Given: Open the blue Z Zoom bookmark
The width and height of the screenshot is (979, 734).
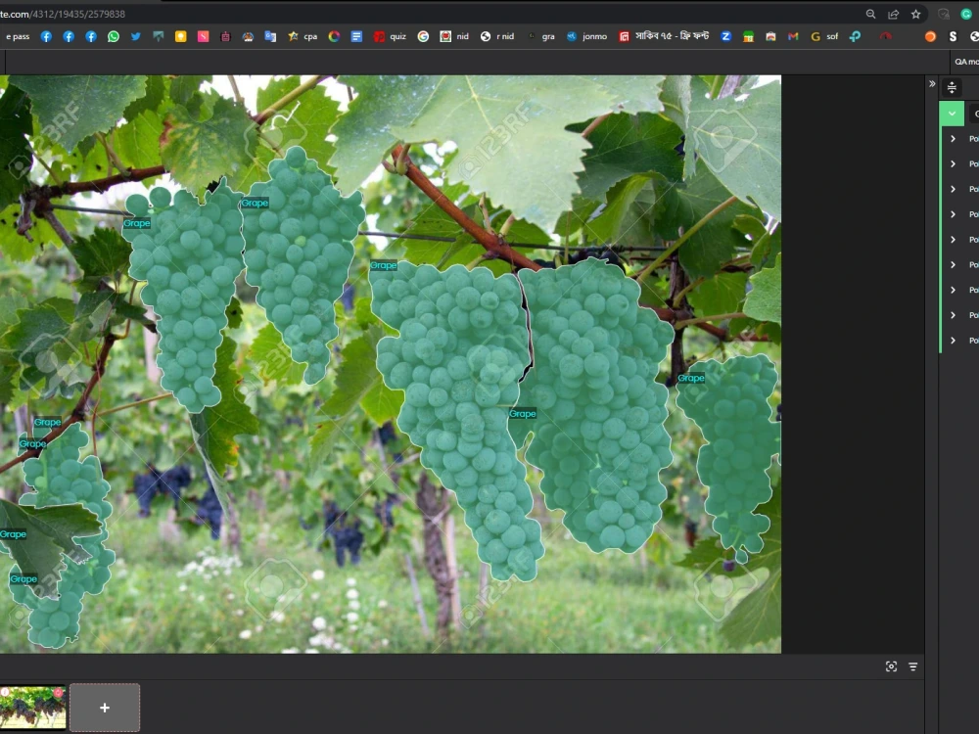Looking at the screenshot, I should pyautogui.click(x=725, y=36).
